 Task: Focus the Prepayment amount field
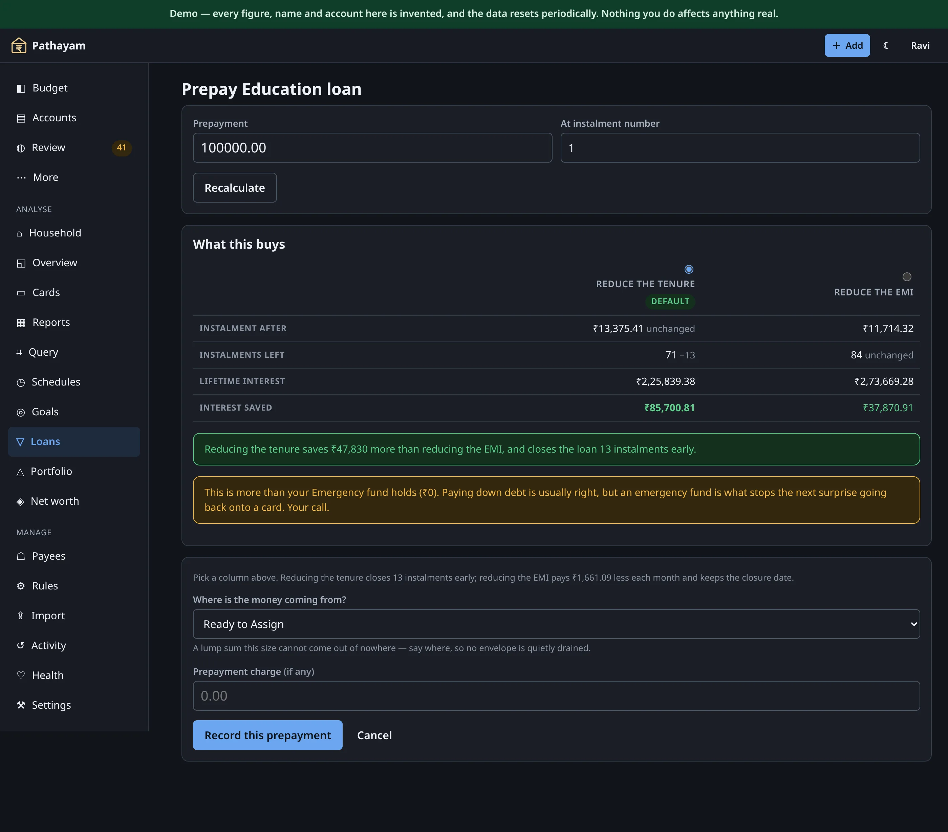click(372, 148)
